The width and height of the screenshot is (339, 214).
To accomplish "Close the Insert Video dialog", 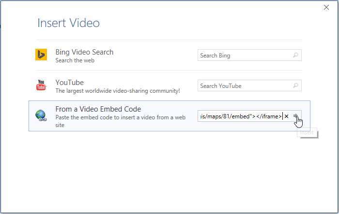I will pyautogui.click(x=326, y=7).
